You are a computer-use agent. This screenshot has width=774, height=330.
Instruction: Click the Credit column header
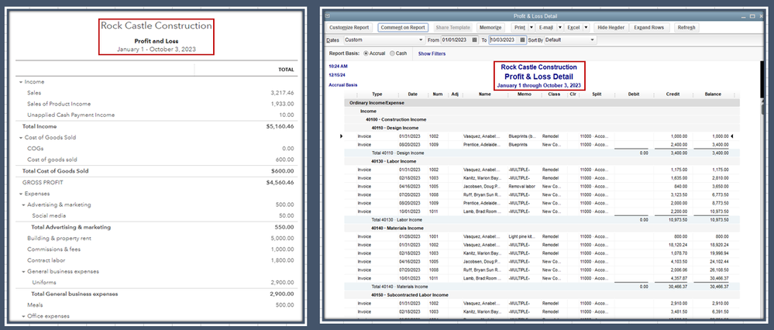(x=673, y=95)
